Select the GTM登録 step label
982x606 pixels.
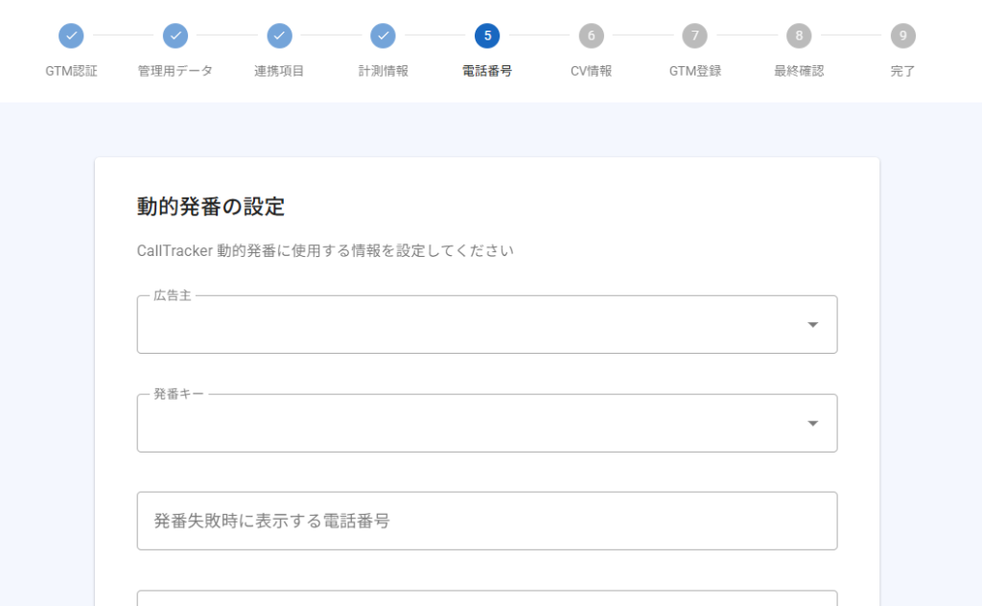[695, 71]
